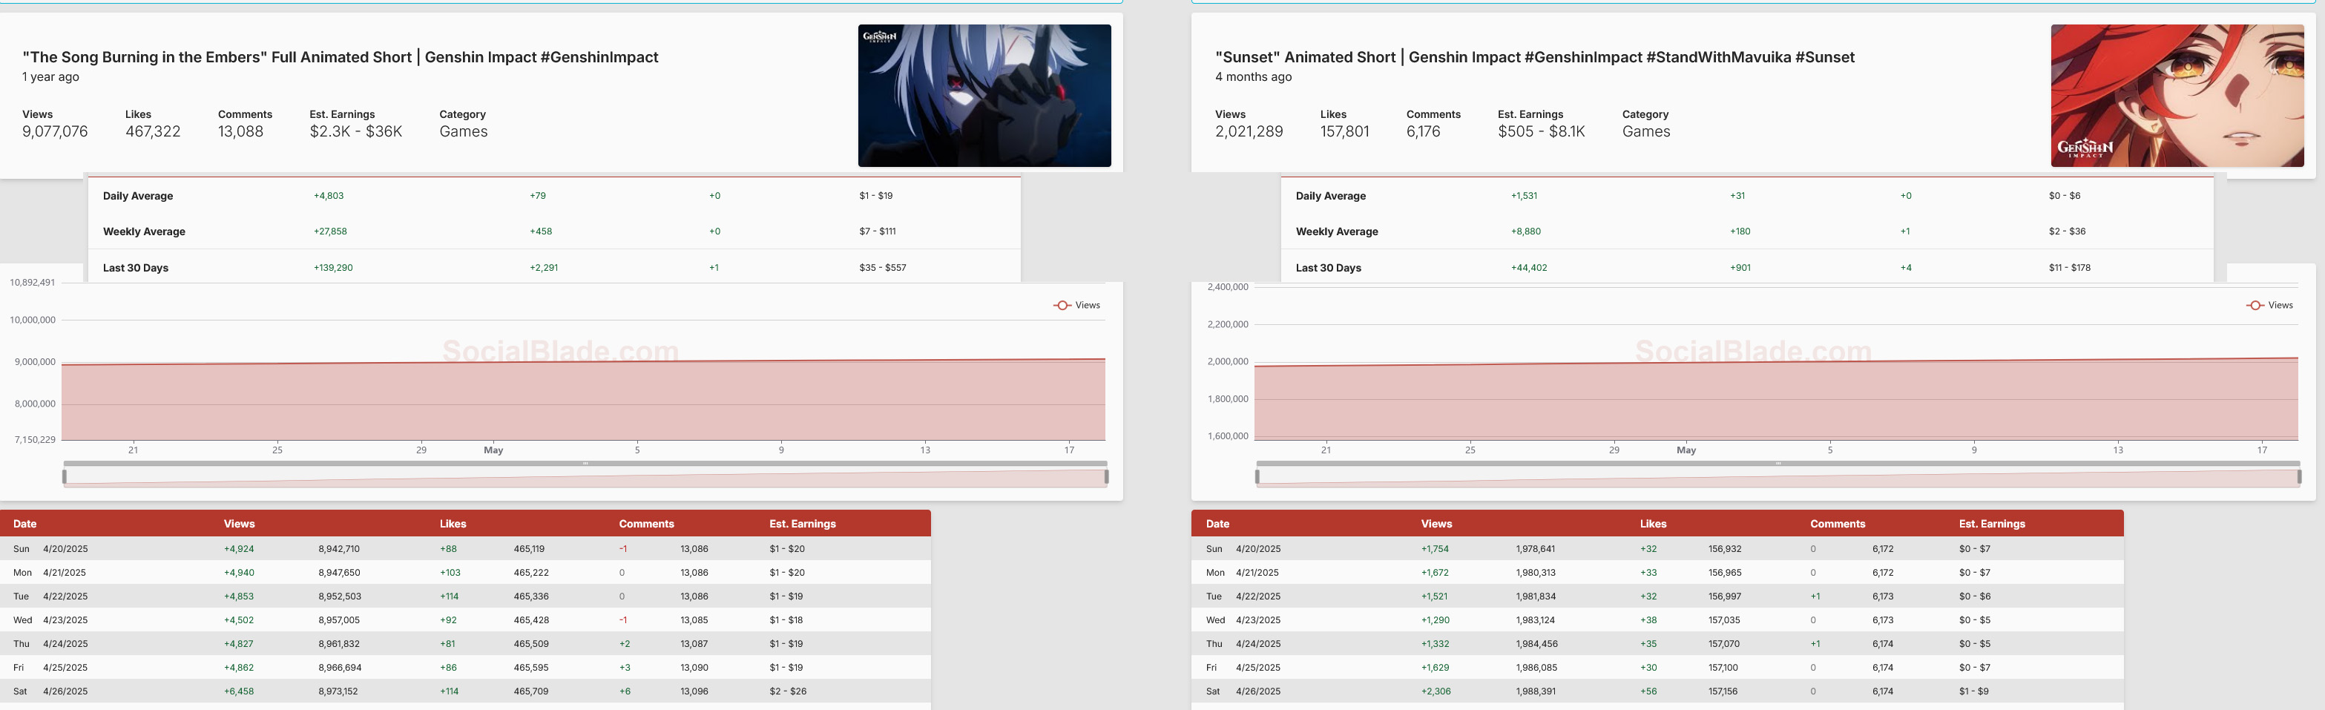Sort by Likes header in Song Burning table
This screenshot has height=710, width=2325.
point(453,523)
